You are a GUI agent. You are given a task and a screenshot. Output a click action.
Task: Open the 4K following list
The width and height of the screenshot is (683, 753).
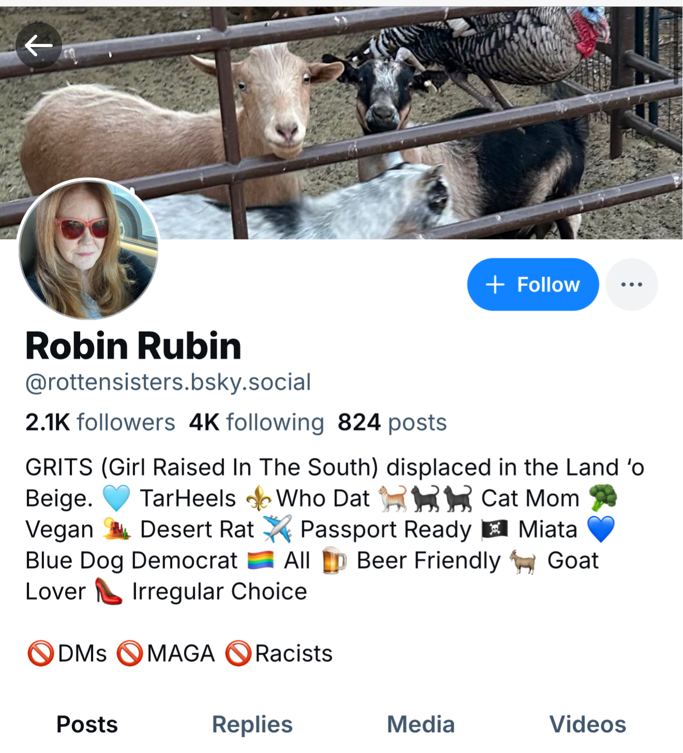(x=257, y=423)
